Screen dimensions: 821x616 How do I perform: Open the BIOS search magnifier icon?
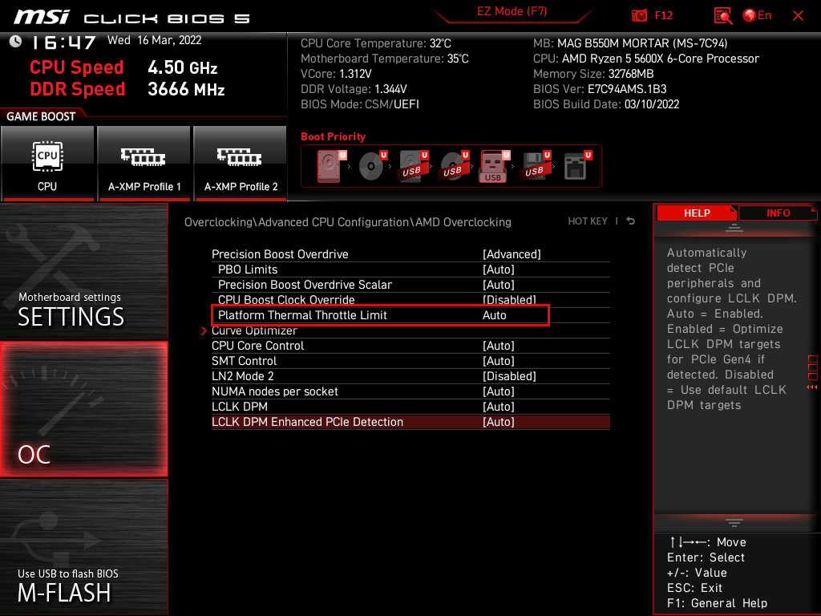point(723,16)
